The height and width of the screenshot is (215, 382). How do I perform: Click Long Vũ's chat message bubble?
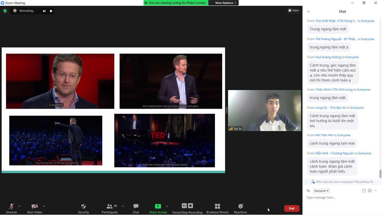(x=332, y=121)
